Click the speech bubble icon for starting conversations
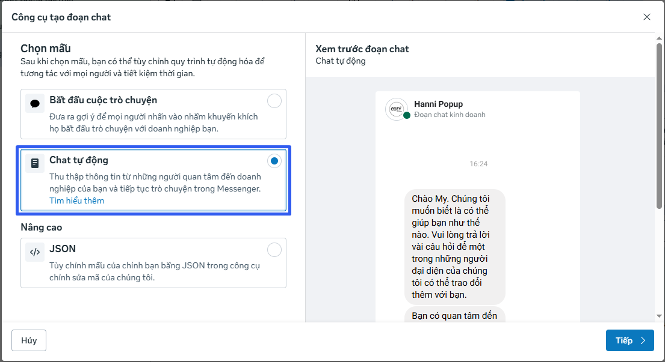The height and width of the screenshot is (362, 665). coord(35,103)
